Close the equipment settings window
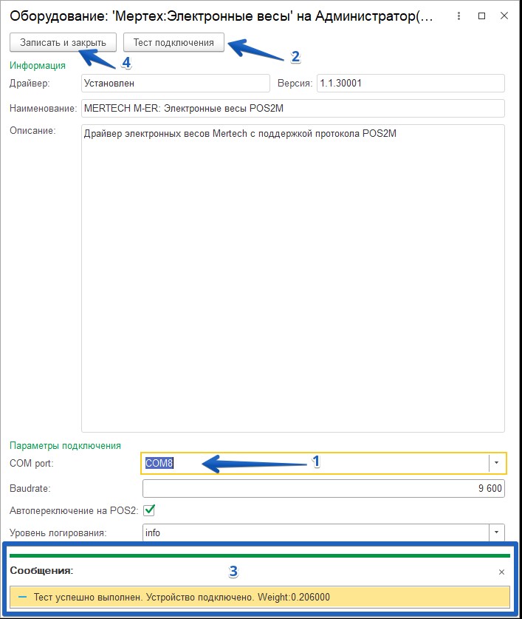Viewport: 522px width, 619px height. [x=505, y=16]
